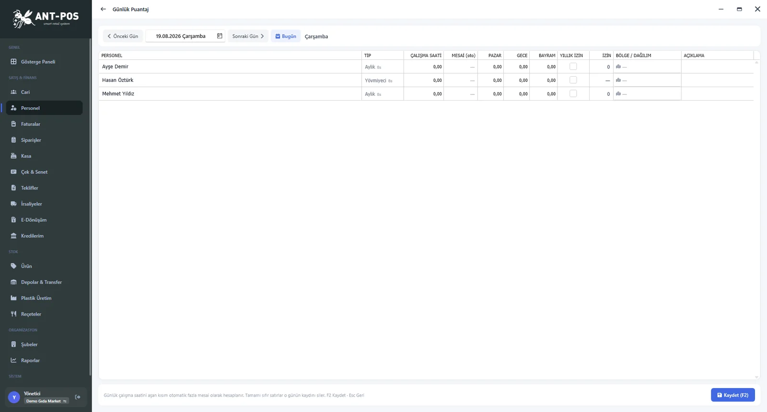Viewport: 767px width, 412px height.
Task: Click the table scroll-down arrow
Action: click(756, 377)
